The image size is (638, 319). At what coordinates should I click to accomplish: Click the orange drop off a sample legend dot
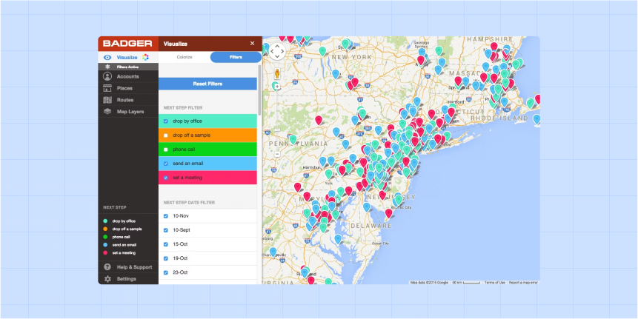point(105,229)
